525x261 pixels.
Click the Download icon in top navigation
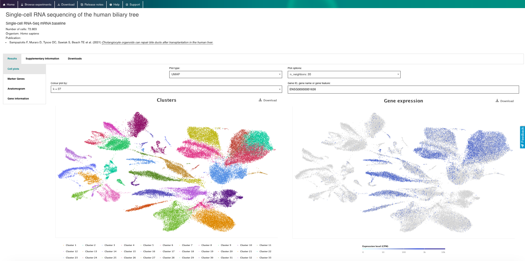tap(59, 4)
